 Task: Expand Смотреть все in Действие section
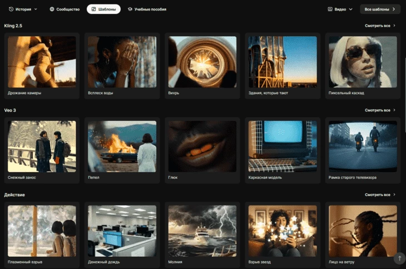(x=380, y=195)
